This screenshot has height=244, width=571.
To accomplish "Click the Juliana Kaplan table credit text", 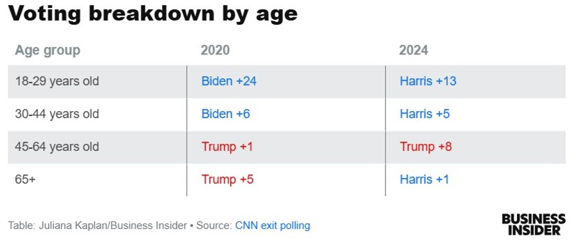I will coord(97,225).
